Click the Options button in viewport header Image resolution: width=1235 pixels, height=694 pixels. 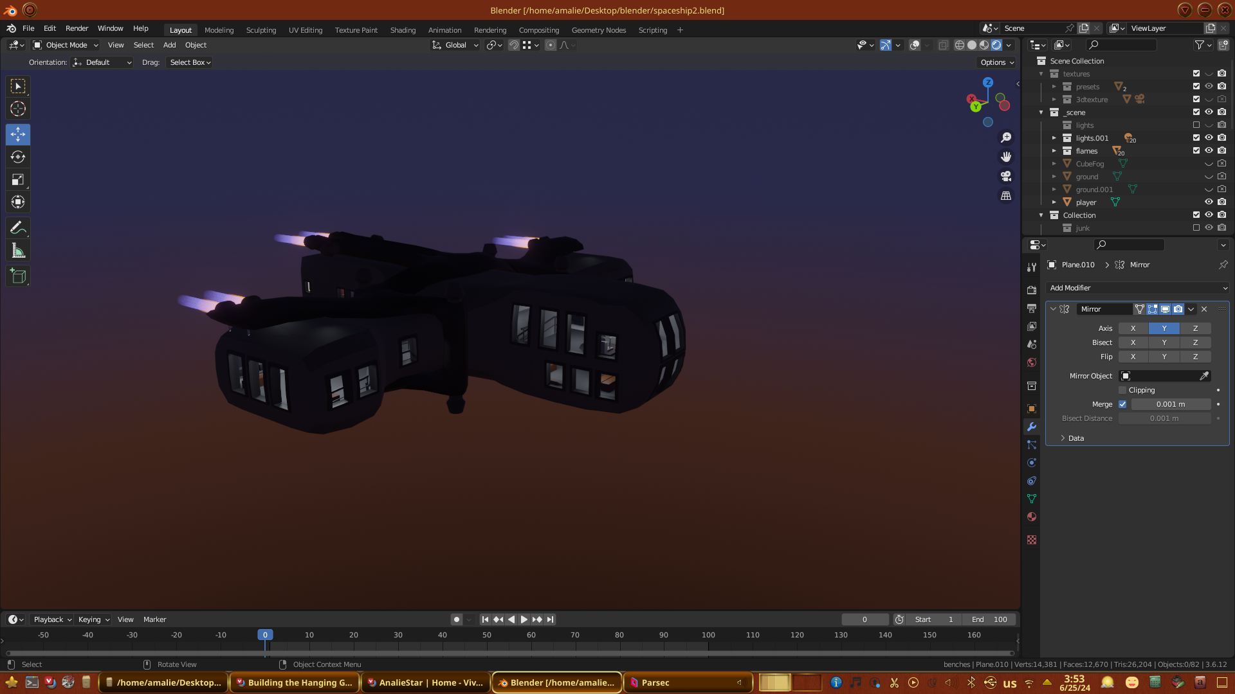pos(996,62)
